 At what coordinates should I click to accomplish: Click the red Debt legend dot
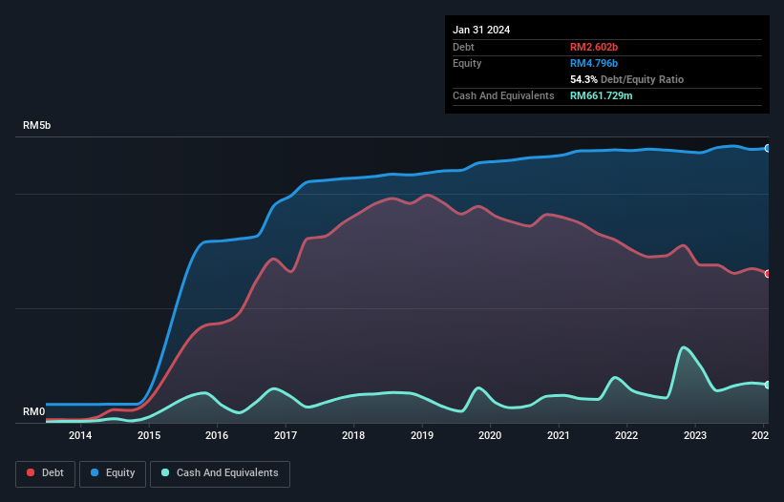coord(31,472)
